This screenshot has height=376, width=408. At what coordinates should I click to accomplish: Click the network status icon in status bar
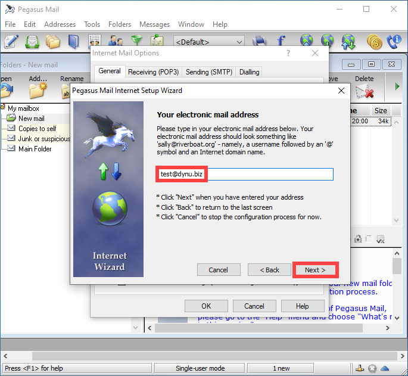[x=360, y=368]
